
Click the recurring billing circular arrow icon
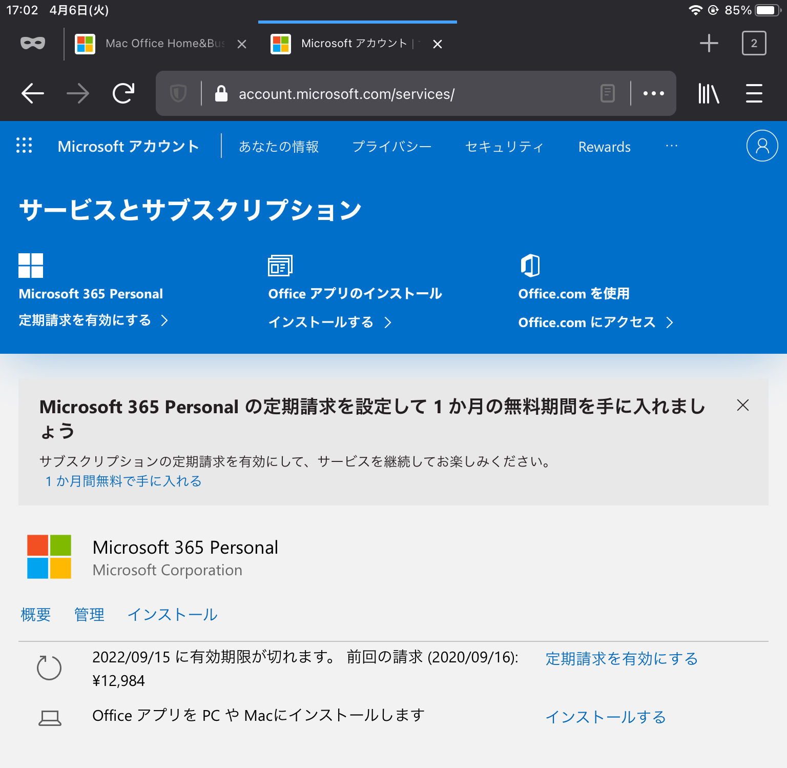tap(49, 668)
